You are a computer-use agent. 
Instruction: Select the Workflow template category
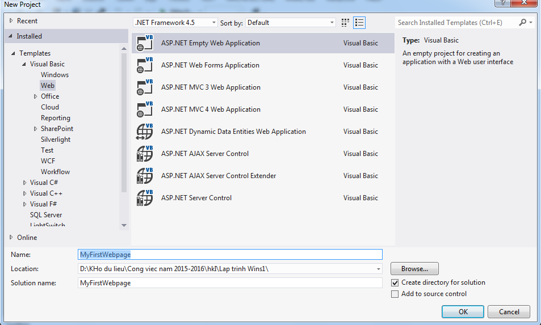click(55, 172)
